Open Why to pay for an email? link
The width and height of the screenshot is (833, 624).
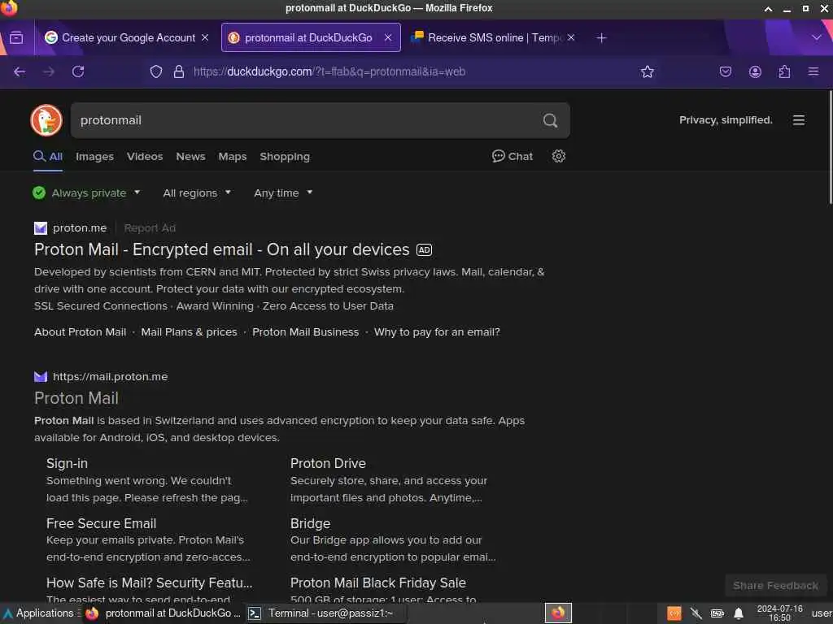click(x=437, y=332)
